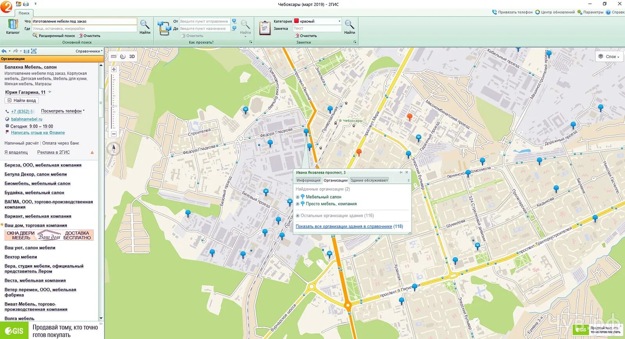Select the Организации tab in popup
Image resolution: width=625 pixels, height=339 pixels.
[x=336, y=180]
